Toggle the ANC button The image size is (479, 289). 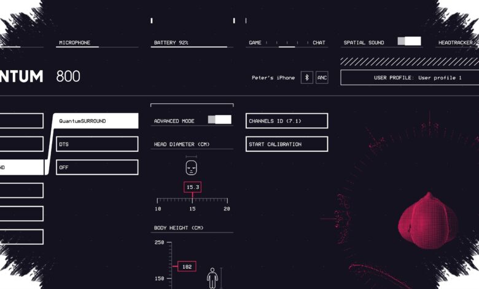coord(322,77)
